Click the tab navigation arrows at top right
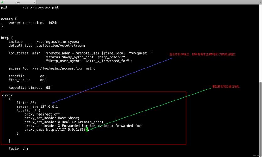The image size is (262, 157). (x=260, y=2)
